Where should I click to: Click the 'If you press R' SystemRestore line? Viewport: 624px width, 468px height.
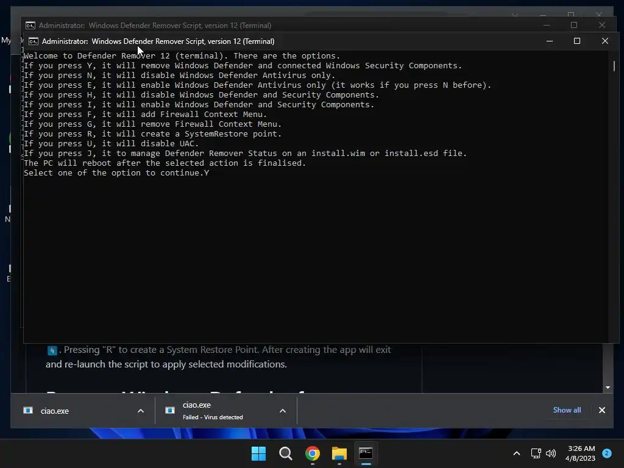pyautogui.click(x=152, y=133)
